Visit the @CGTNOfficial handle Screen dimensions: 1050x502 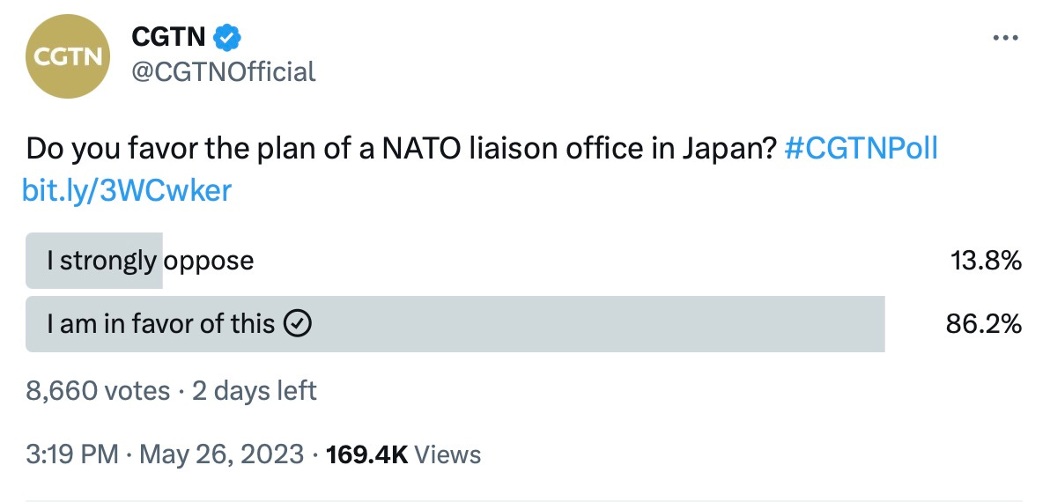224,71
